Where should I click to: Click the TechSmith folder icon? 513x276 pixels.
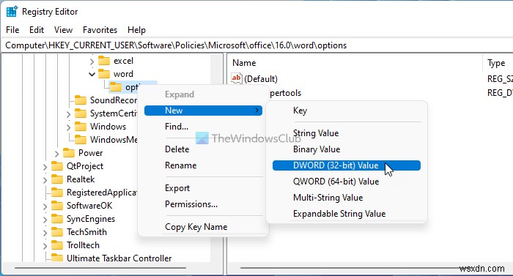point(57,232)
